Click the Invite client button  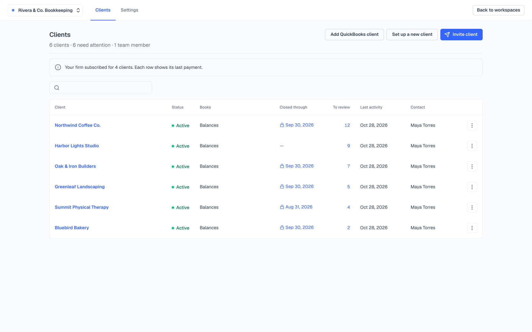coord(461,35)
